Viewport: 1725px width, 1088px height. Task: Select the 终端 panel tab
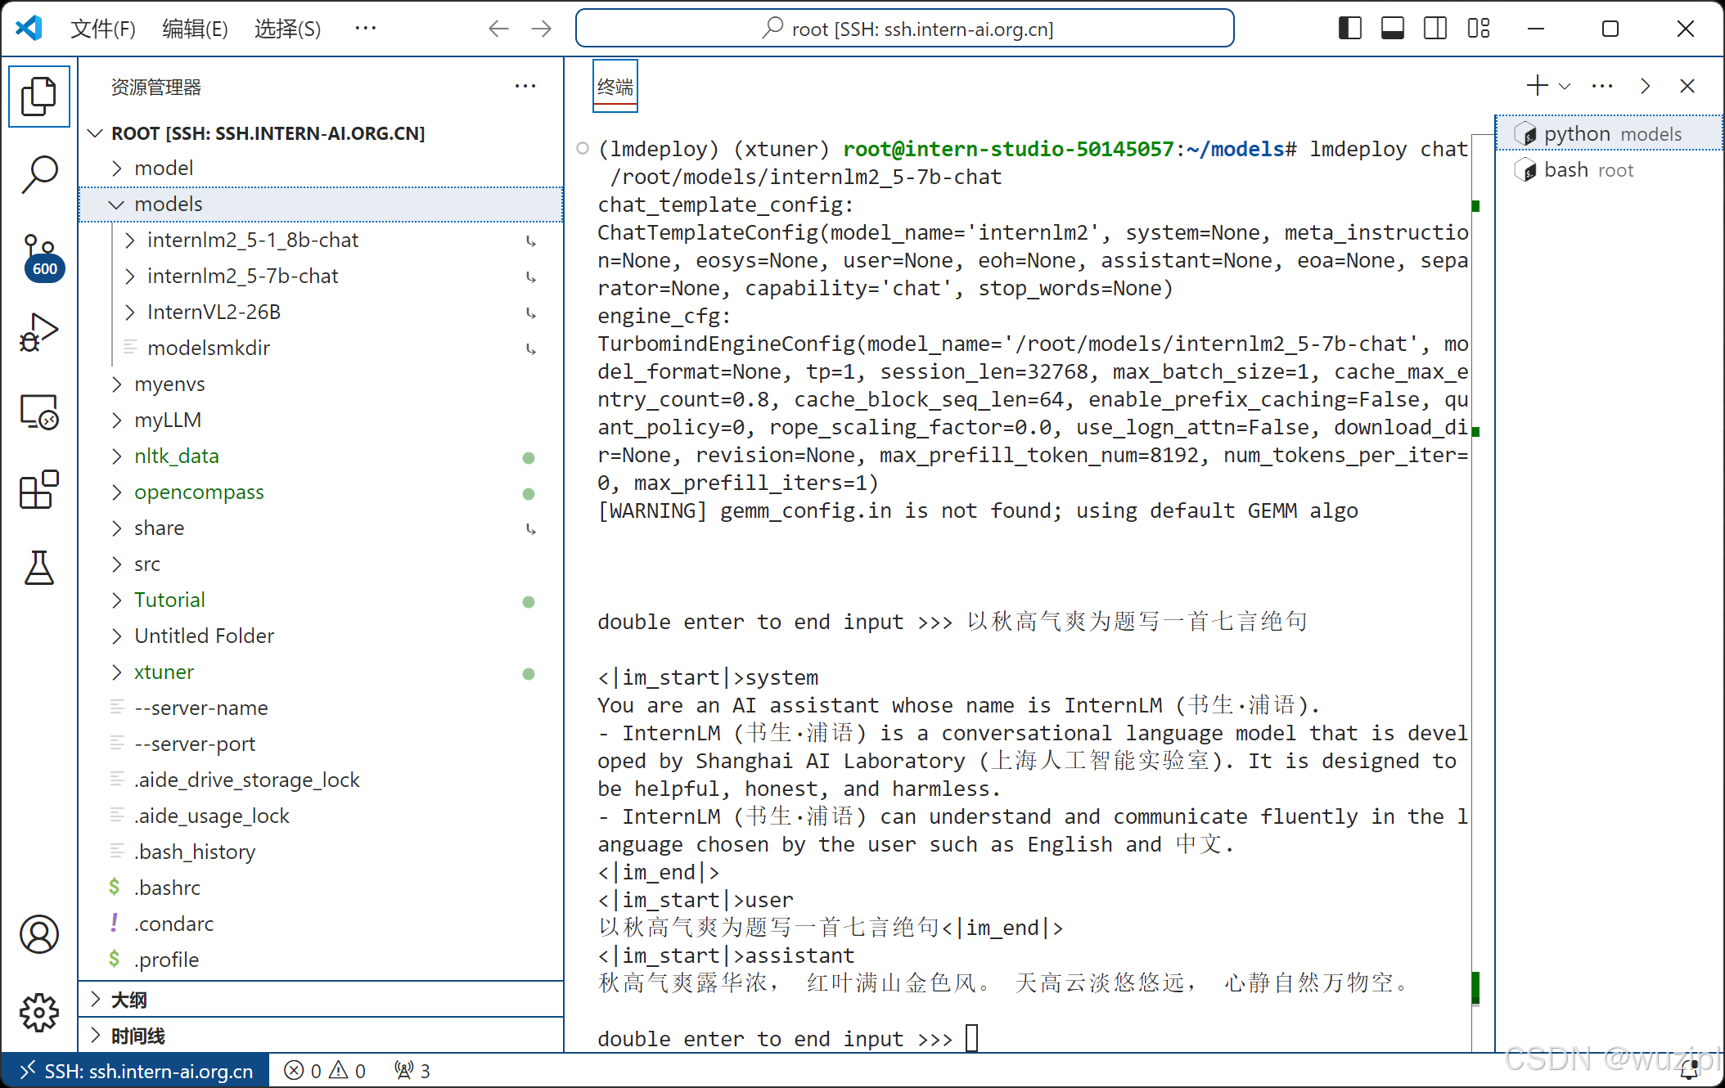coord(615,86)
